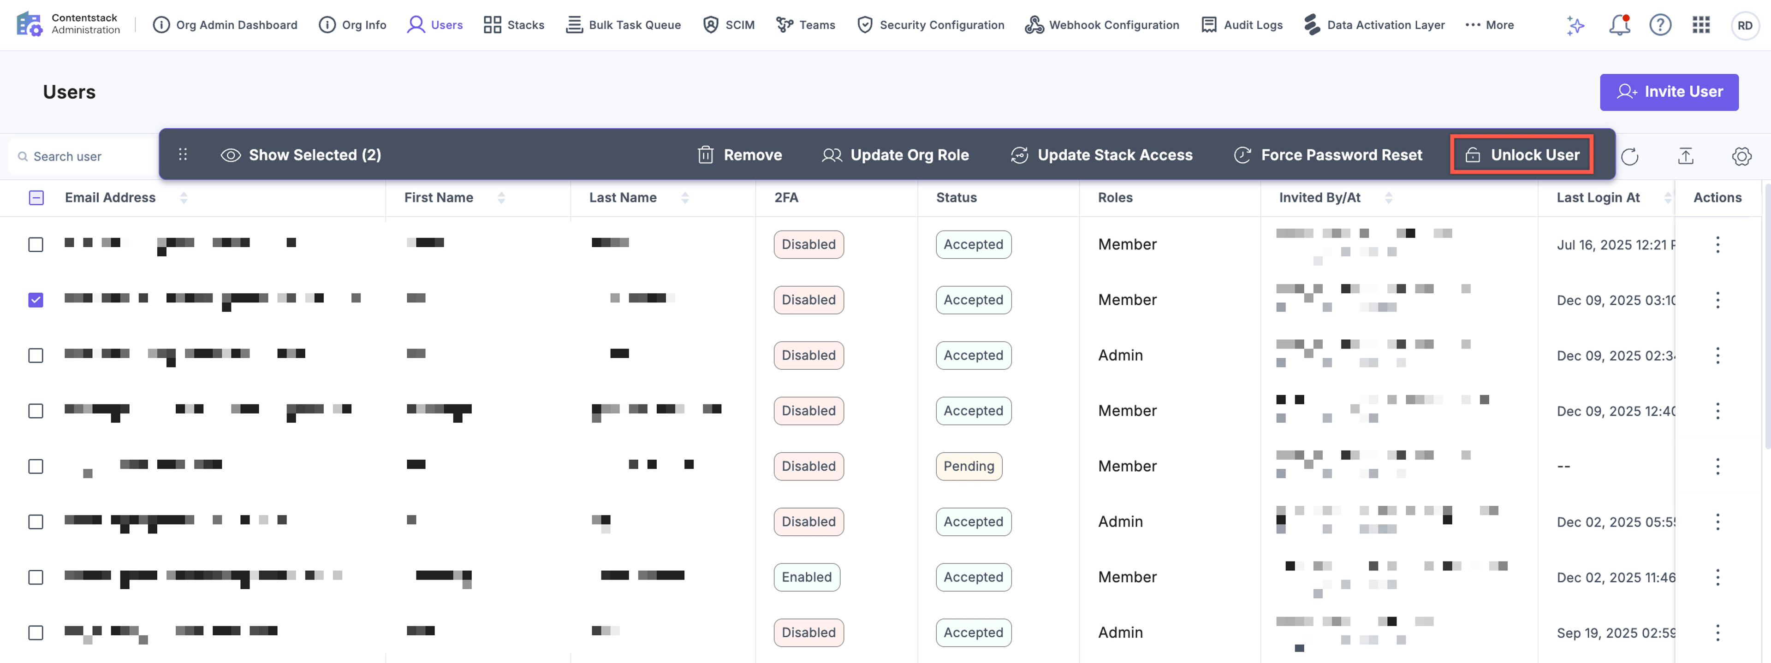Screen dimensions: 1771x663
Task: Open the notifications bell icon
Action: pyautogui.click(x=1619, y=25)
